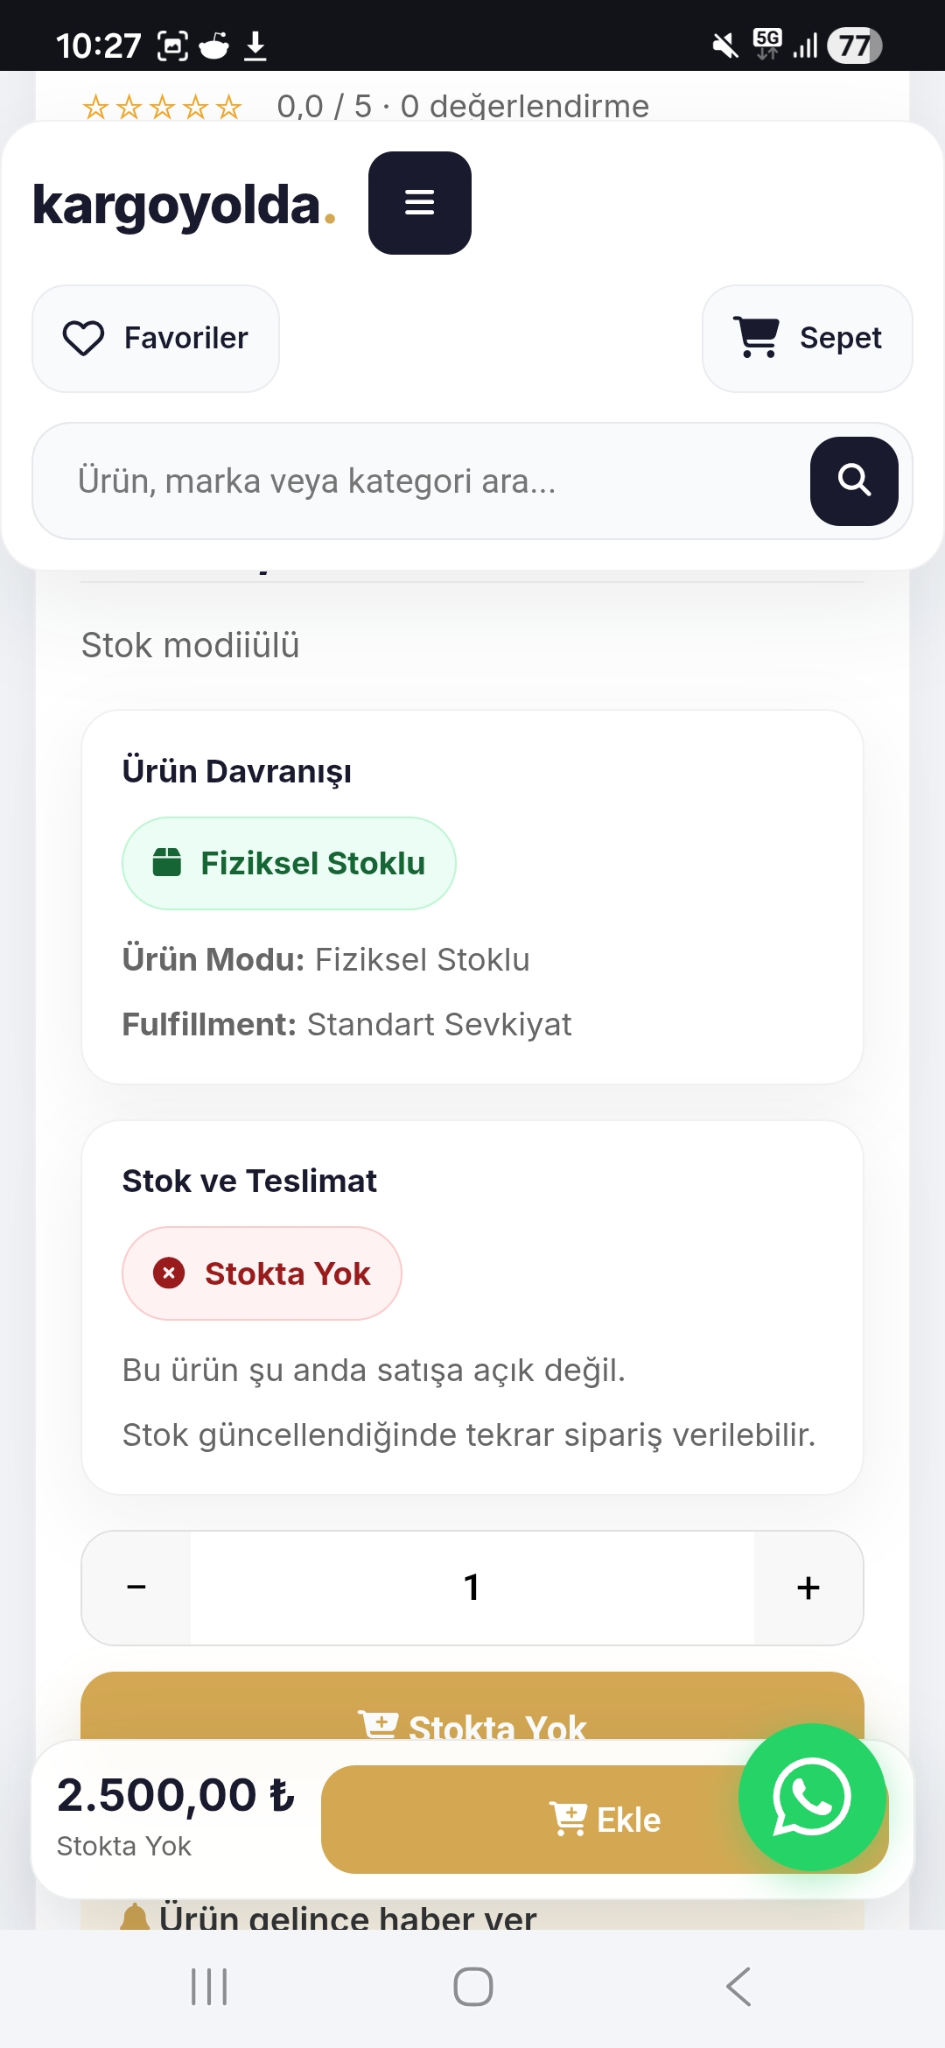Select the Fiziksel Stoklu badge
The height and width of the screenshot is (2048, 945).
[289, 863]
